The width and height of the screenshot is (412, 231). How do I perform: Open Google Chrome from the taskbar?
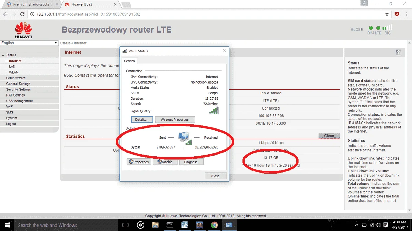click(x=214, y=225)
